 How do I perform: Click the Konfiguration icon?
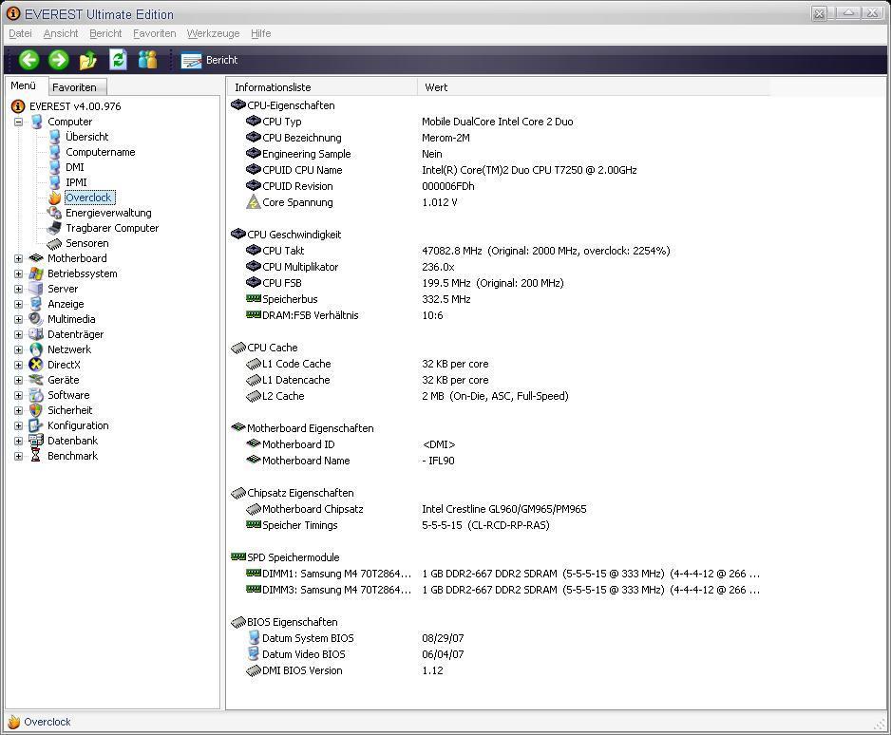click(36, 425)
